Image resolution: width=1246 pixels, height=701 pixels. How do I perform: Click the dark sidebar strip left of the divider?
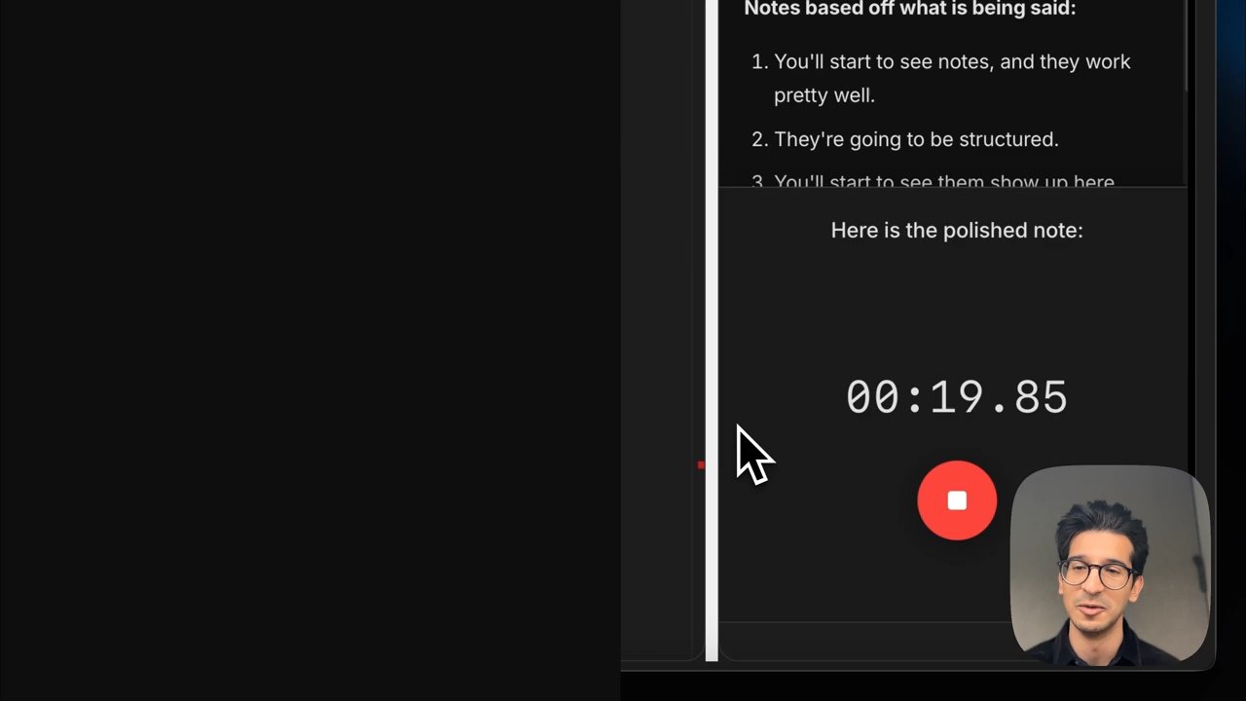(663, 331)
